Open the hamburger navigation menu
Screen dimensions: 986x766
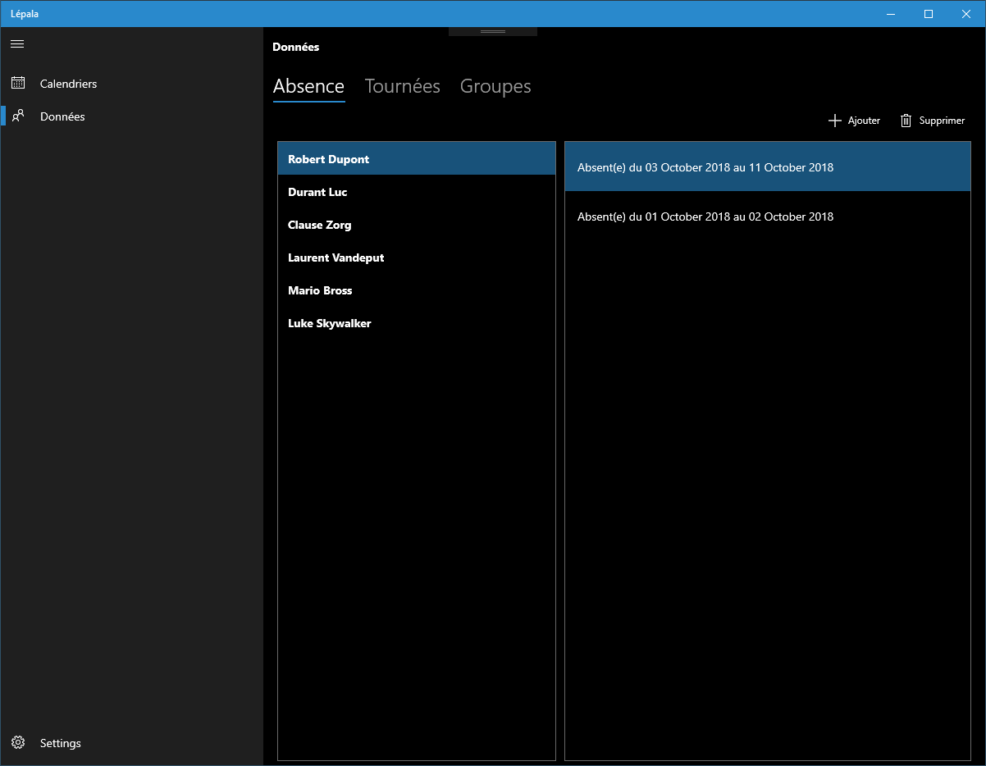click(17, 43)
